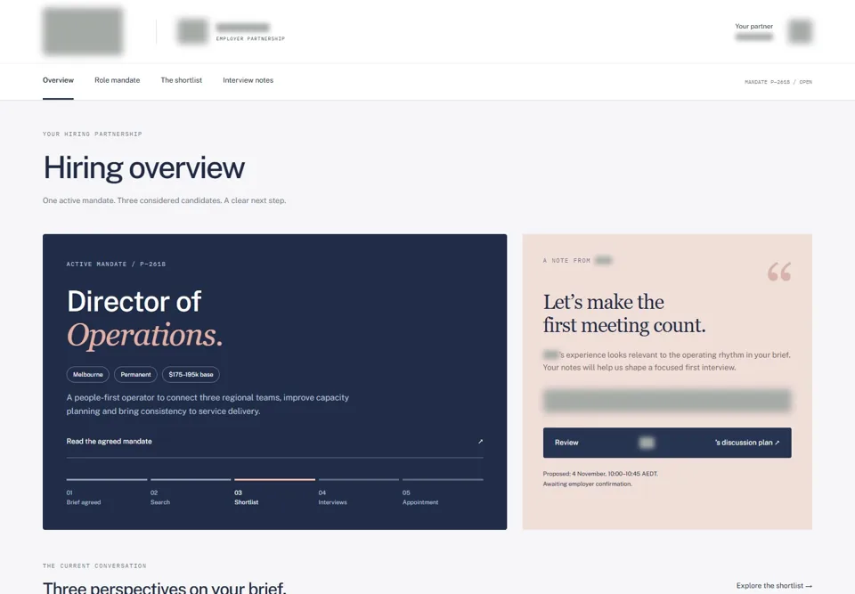Click the blurred logo in the header
The width and height of the screenshot is (855, 594).
point(83,31)
